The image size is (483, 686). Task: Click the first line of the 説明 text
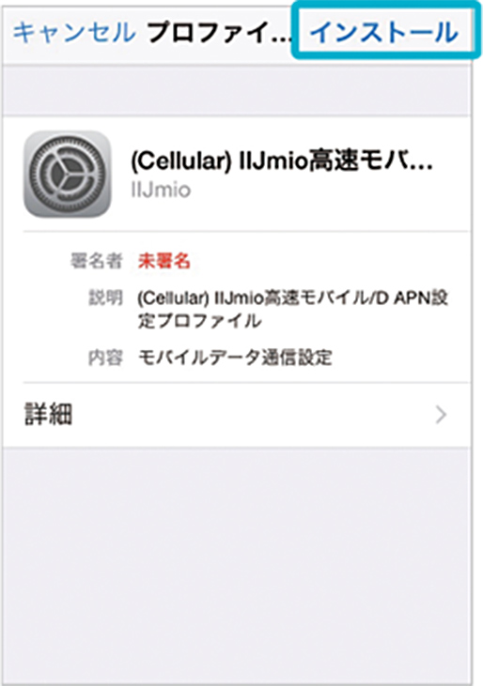click(x=292, y=298)
